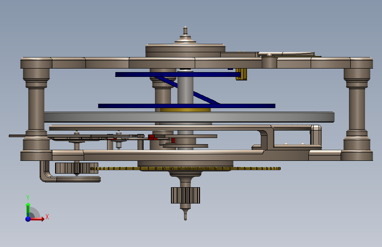This screenshot has height=247, width=382.
Task: Select the top bridge plate
Action: tap(197, 63)
